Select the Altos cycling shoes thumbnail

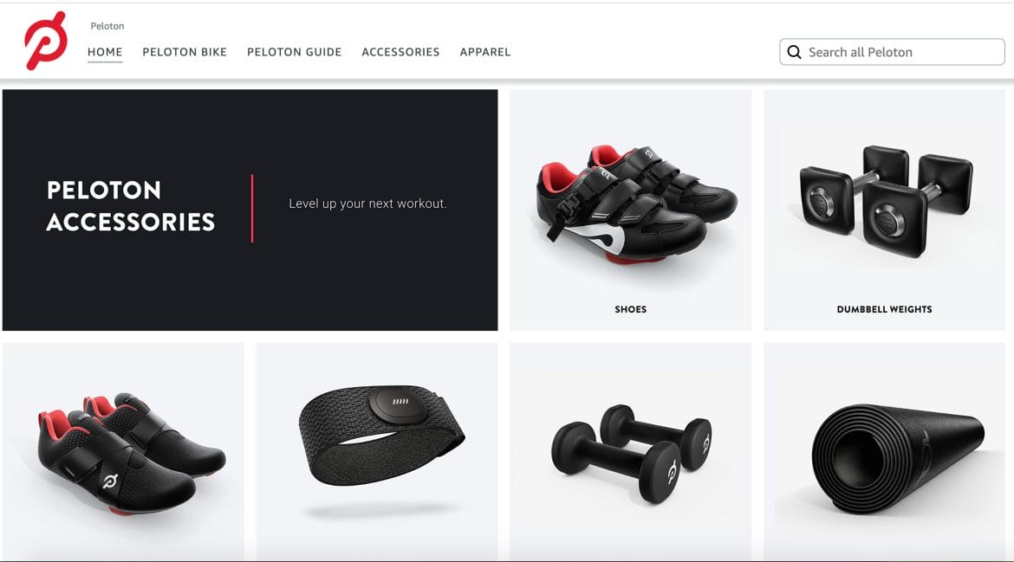pyautogui.click(x=124, y=451)
